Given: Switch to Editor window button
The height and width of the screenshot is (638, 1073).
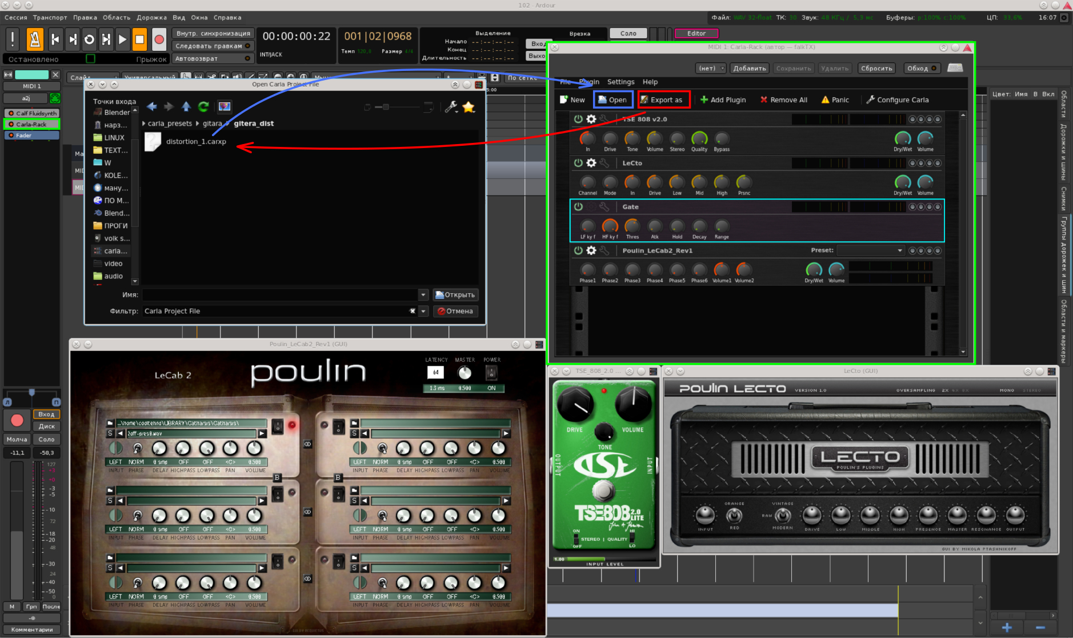Looking at the screenshot, I should point(696,34).
